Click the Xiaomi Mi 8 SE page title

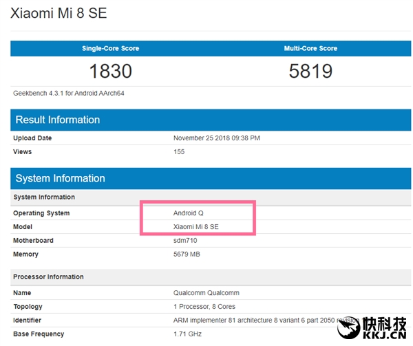point(59,13)
